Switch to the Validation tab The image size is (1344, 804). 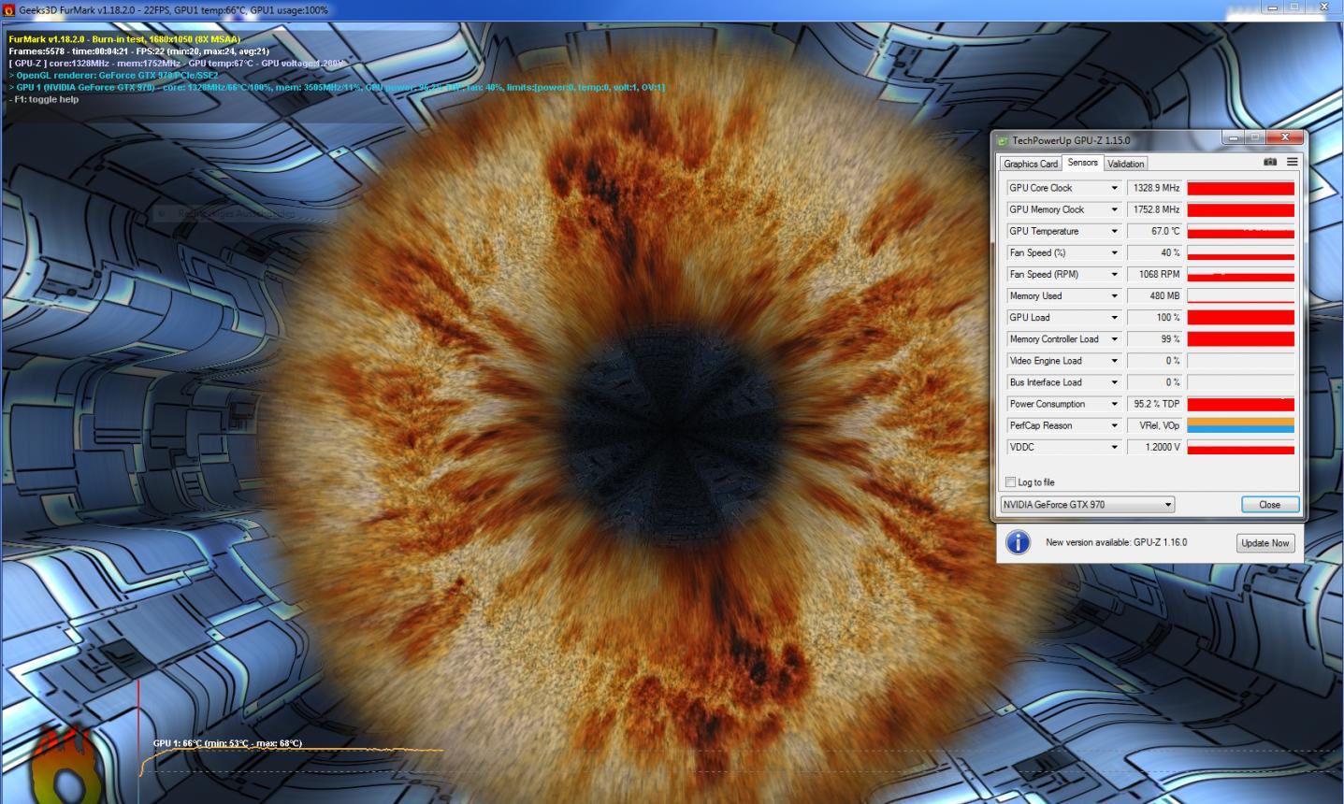[1125, 164]
